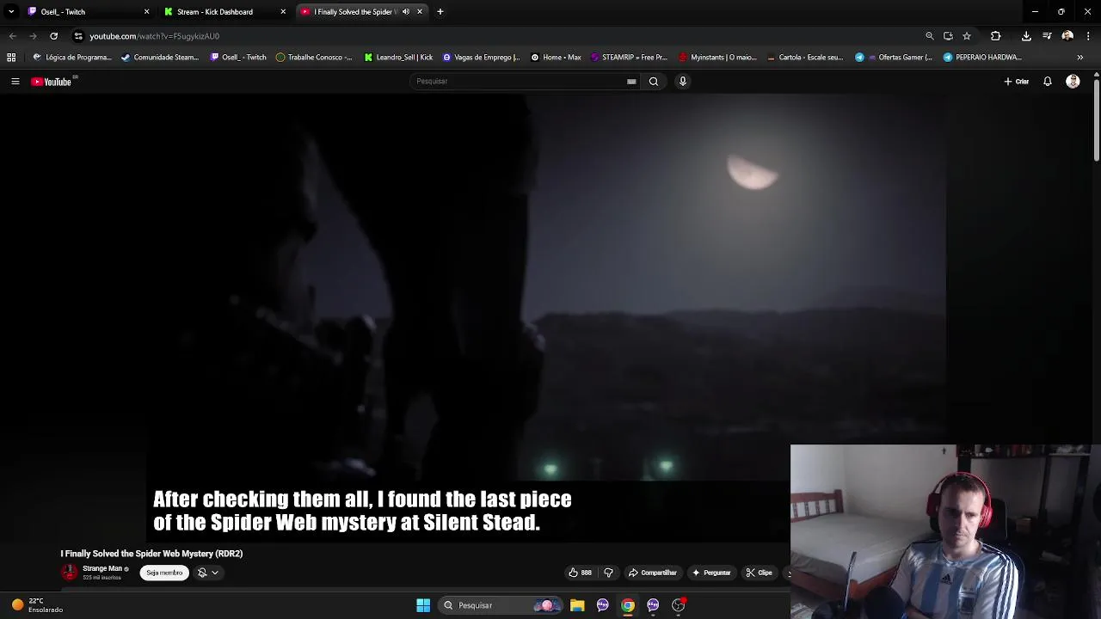Click the address bar URL
1101x619 pixels.
155,36
